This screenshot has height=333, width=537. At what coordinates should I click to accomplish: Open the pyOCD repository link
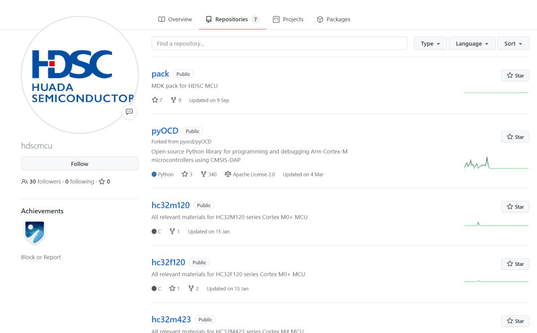(x=165, y=131)
